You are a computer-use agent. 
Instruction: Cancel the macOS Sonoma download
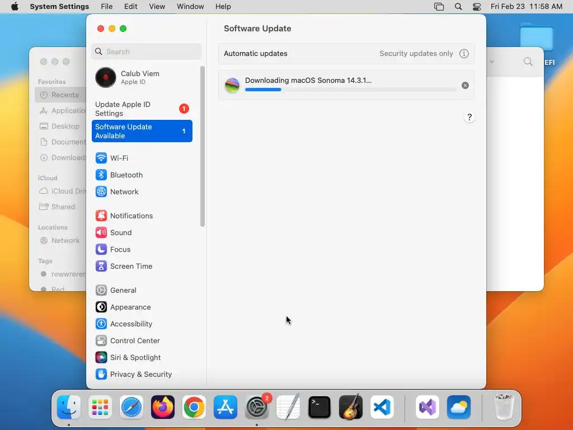(465, 85)
